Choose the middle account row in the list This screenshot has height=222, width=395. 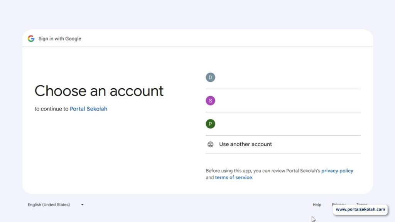pos(283,101)
